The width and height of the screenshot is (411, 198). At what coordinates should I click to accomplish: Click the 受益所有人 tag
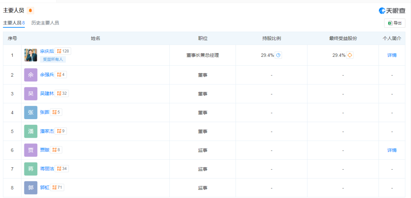pyautogui.click(x=53, y=59)
